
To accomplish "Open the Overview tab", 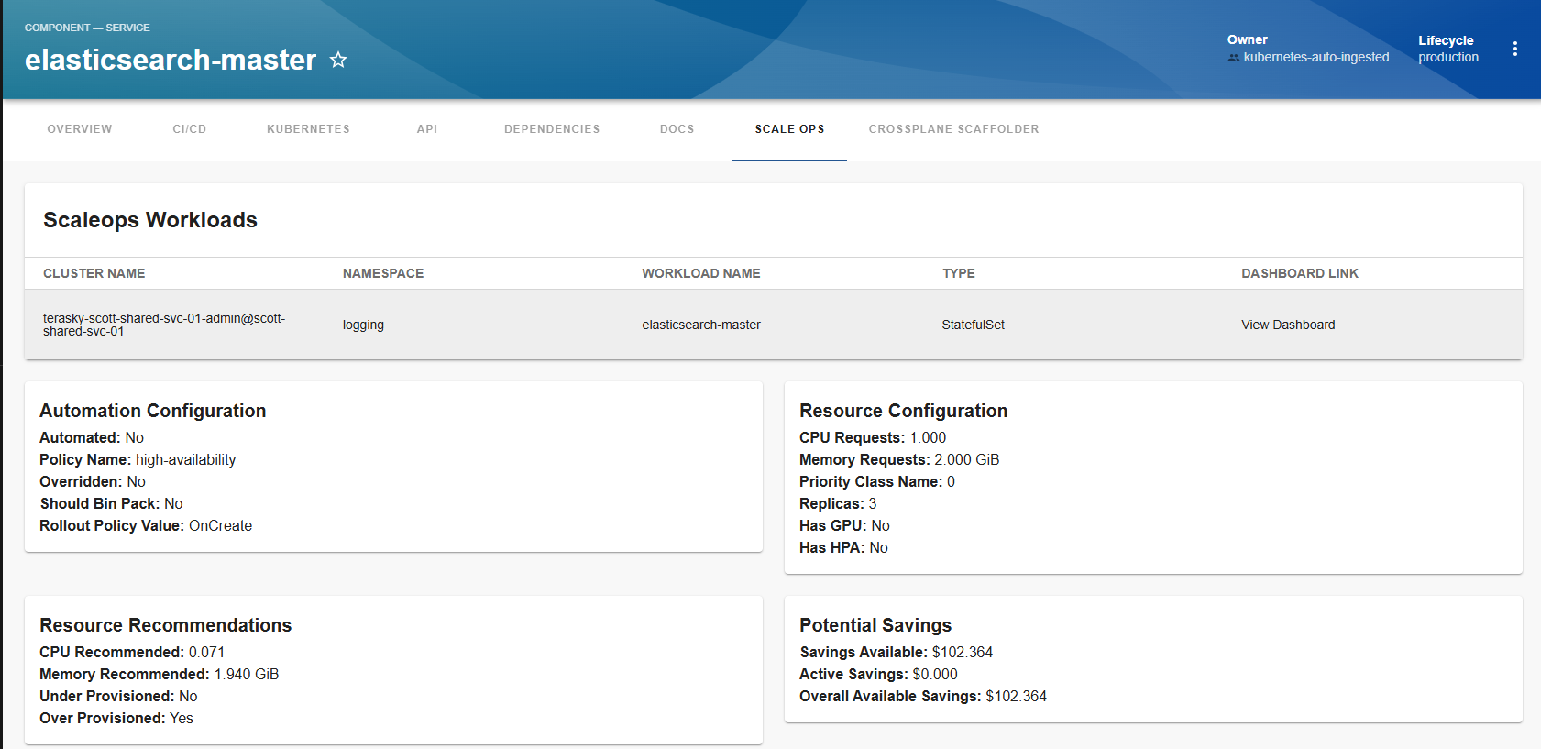I will (x=80, y=129).
